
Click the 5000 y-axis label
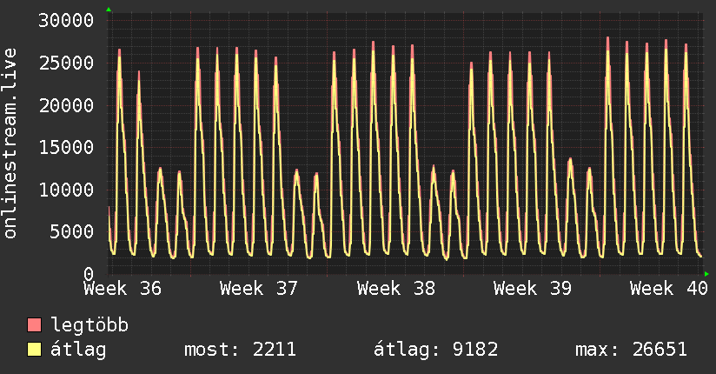coord(72,232)
